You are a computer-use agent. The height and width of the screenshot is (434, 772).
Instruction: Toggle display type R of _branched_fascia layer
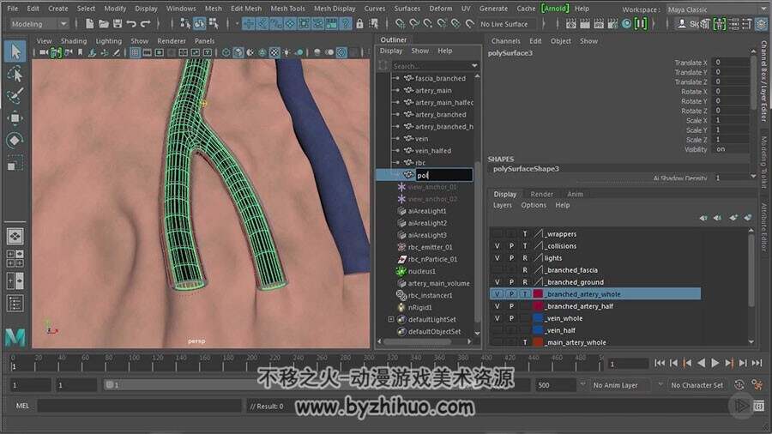point(525,270)
